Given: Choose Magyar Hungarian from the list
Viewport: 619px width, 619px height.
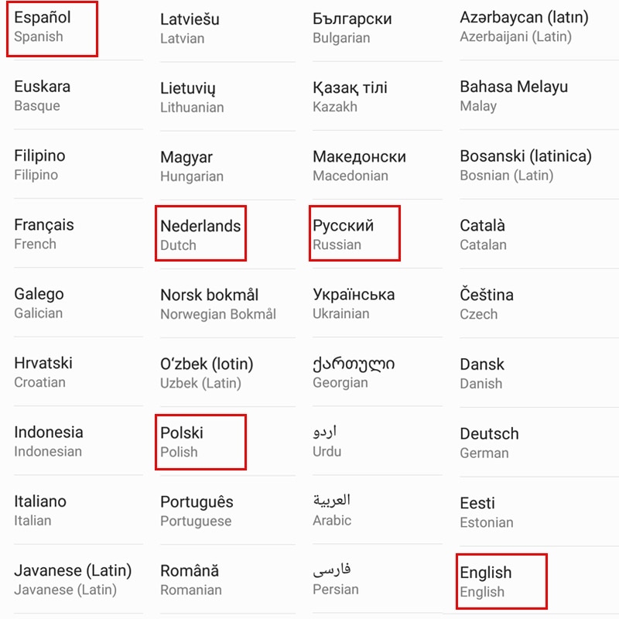Looking at the screenshot, I should [227, 166].
